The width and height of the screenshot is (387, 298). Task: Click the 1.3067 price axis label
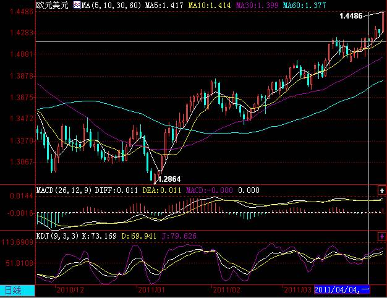22,162
